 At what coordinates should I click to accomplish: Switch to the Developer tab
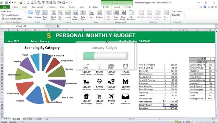click(93, 7)
